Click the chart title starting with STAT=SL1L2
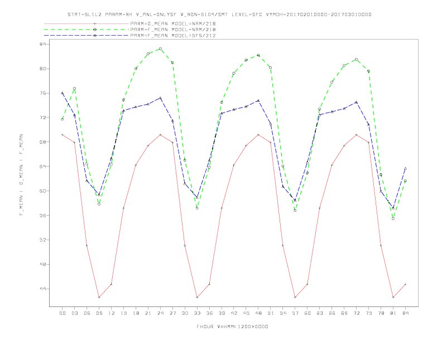 219,14
